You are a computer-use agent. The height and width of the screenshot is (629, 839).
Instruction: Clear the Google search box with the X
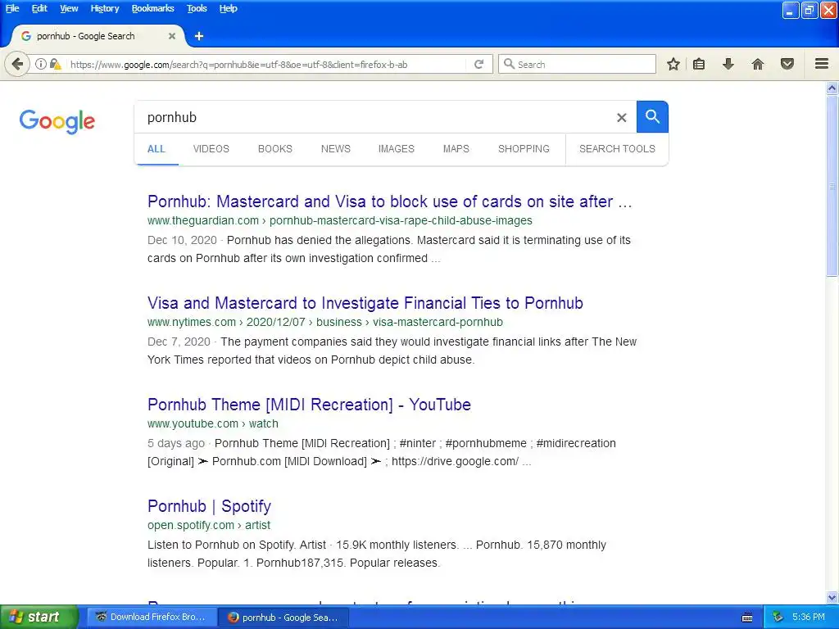(x=621, y=118)
